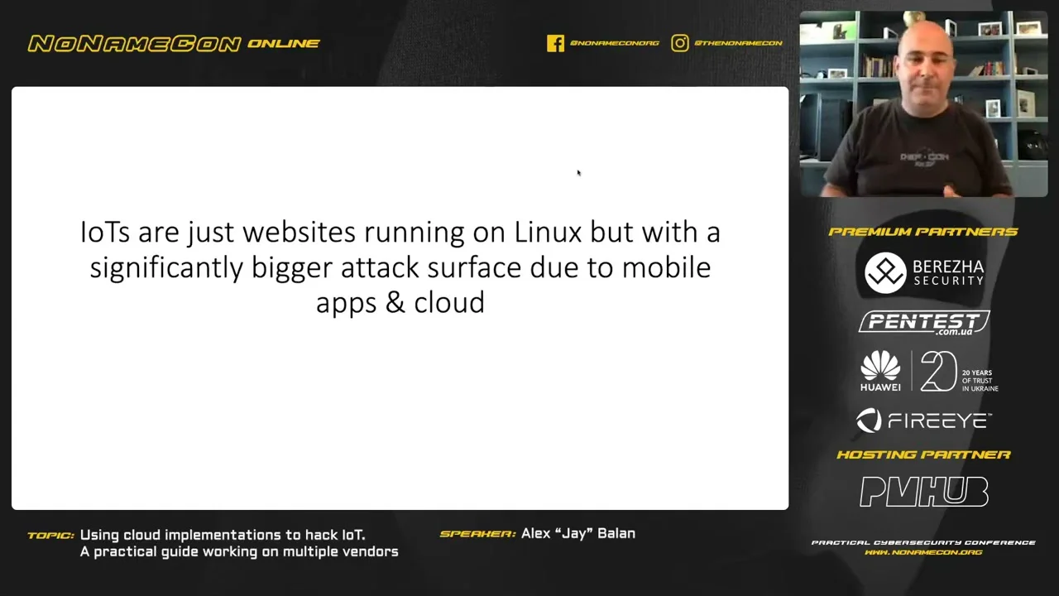Click the "Topic:" label
Screen dimensions: 1059x596
pyautogui.click(x=51, y=536)
